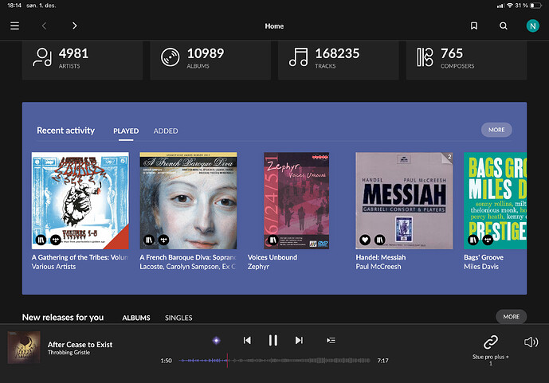Open Handel Messiah album cover
The width and height of the screenshot is (549, 383).
pyautogui.click(x=405, y=201)
